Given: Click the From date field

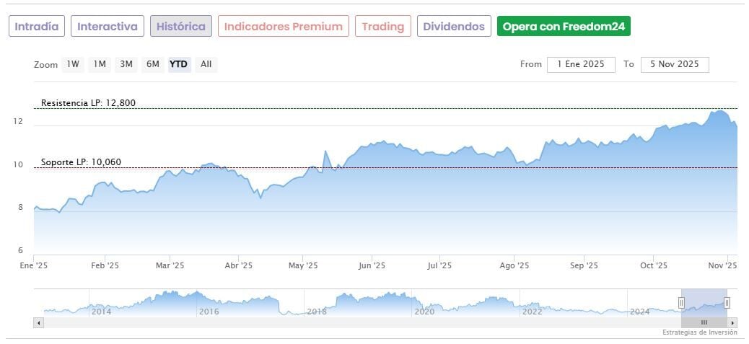Looking at the screenshot, I should pos(581,64).
